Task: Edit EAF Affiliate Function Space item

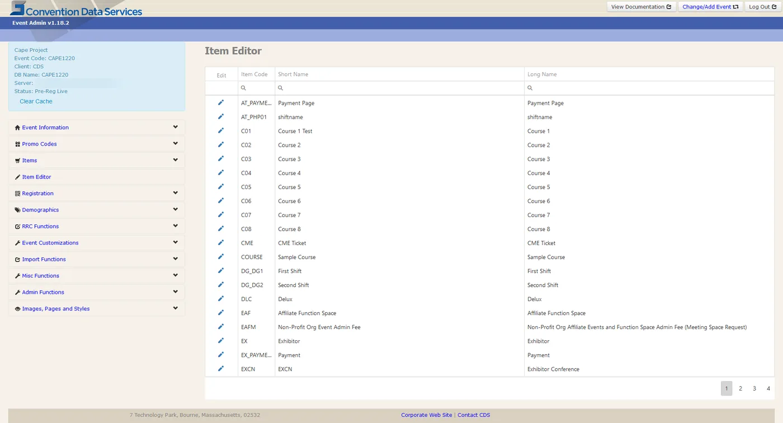Action: [221, 312]
